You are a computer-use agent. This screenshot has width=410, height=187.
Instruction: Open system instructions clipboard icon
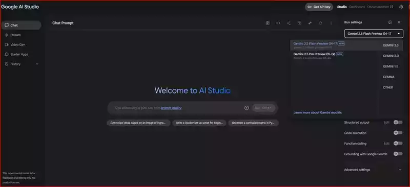click(268, 23)
